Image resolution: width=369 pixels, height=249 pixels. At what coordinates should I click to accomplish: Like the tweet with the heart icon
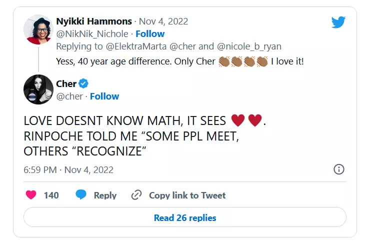coord(31,195)
